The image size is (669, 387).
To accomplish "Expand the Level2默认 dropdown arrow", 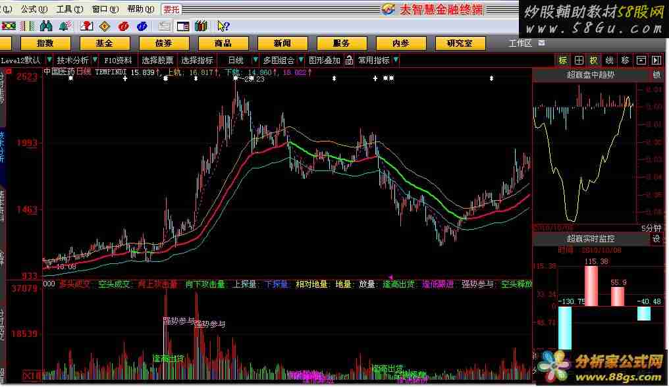I will click(x=49, y=60).
